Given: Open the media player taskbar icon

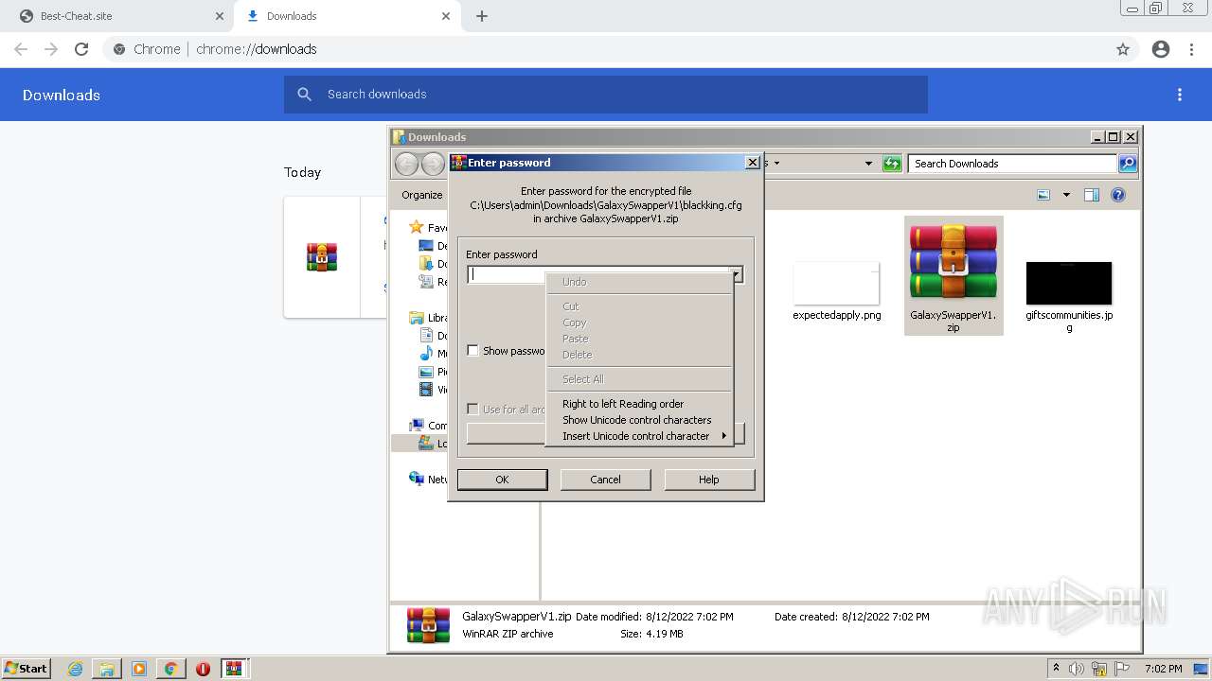Looking at the screenshot, I should [x=139, y=669].
